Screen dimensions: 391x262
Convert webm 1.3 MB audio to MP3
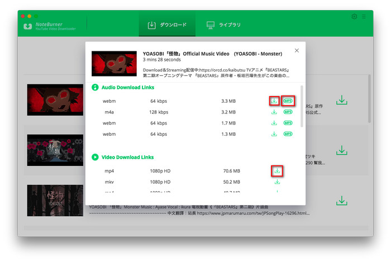click(x=288, y=134)
